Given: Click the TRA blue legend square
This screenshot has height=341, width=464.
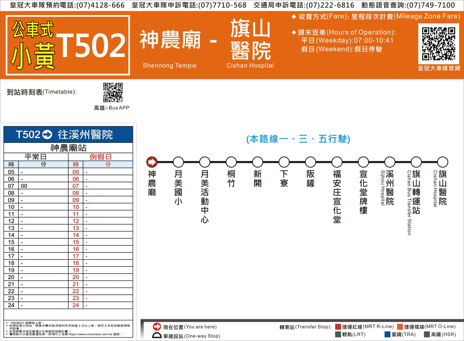Looking at the screenshot, I should pos(387,334).
